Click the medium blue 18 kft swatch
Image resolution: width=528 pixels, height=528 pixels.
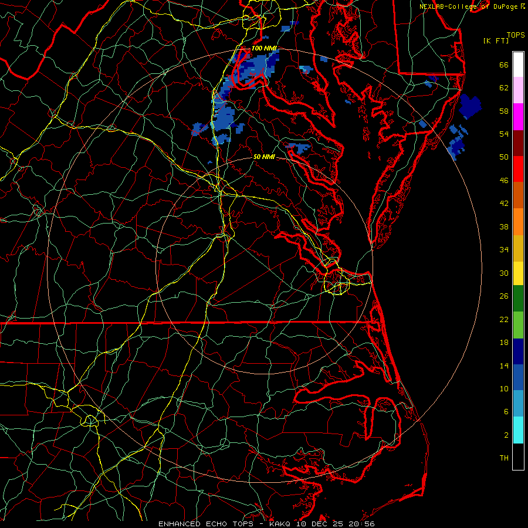(518, 377)
